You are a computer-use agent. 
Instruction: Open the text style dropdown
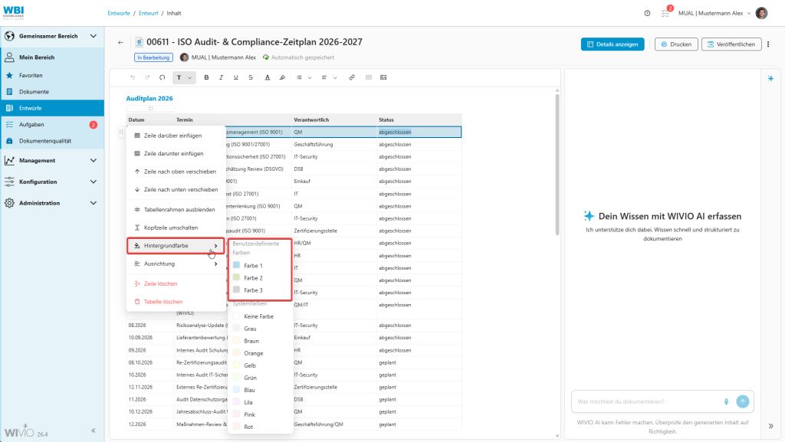coord(184,77)
